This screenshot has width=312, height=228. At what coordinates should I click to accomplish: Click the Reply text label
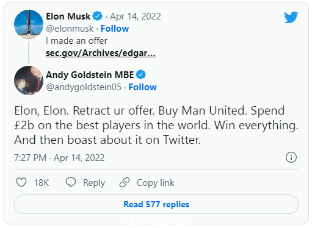pos(94,183)
